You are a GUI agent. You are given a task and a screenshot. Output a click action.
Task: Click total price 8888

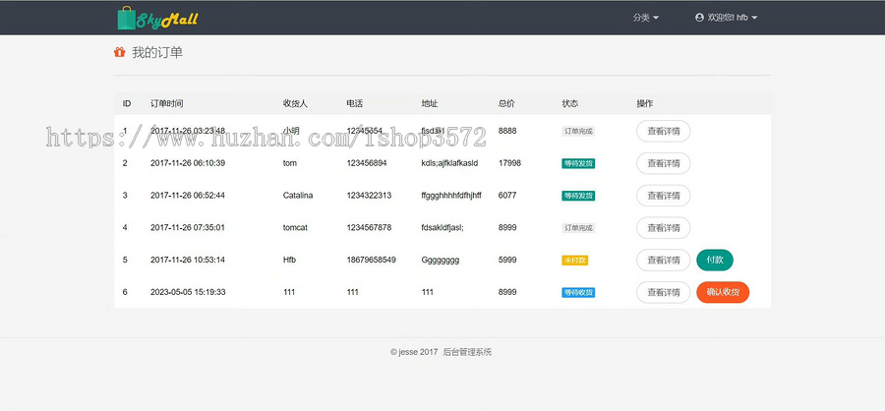tap(507, 131)
